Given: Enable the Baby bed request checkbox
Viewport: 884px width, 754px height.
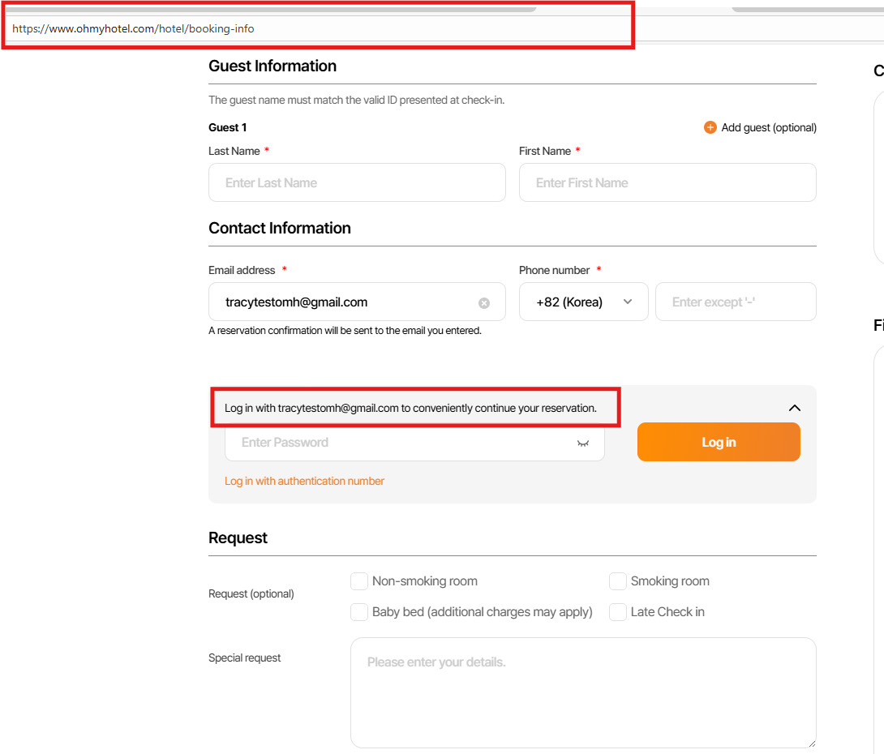Looking at the screenshot, I should click(x=359, y=612).
